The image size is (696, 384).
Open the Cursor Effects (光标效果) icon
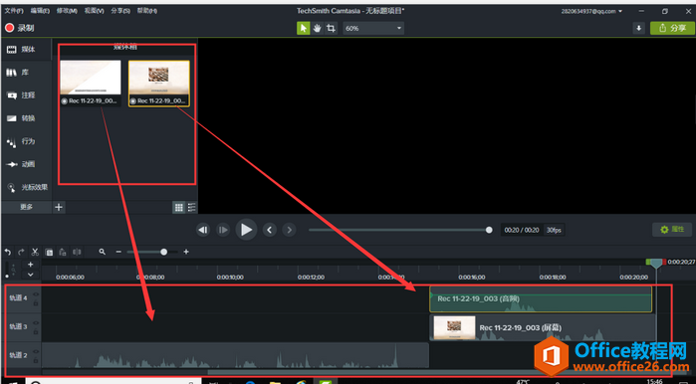[x=12, y=188]
